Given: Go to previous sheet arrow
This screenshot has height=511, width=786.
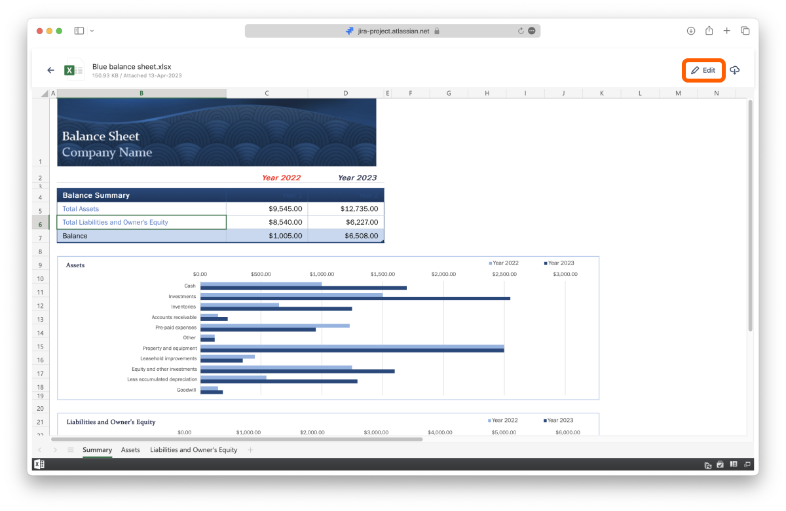Looking at the screenshot, I should click(x=39, y=450).
